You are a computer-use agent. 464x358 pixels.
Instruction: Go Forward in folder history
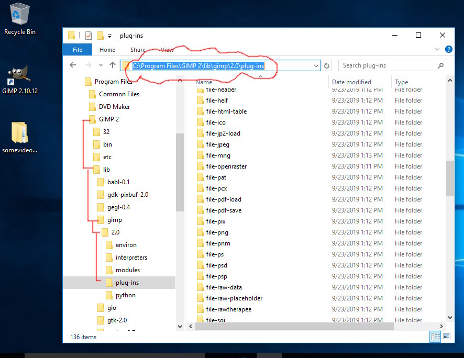coord(88,65)
